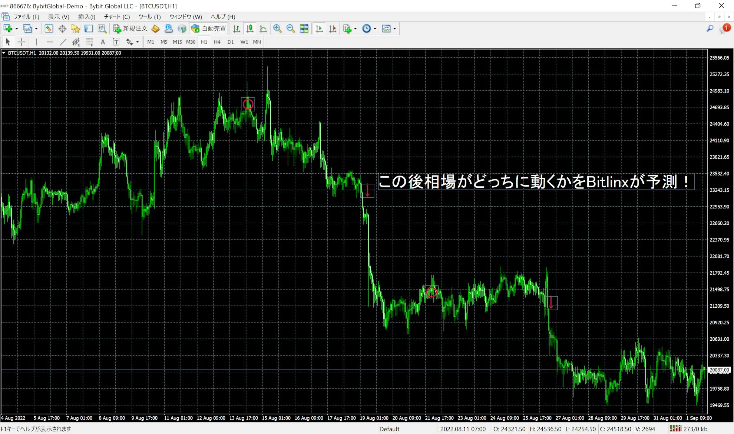Zoom out of the chart

pos(291,29)
